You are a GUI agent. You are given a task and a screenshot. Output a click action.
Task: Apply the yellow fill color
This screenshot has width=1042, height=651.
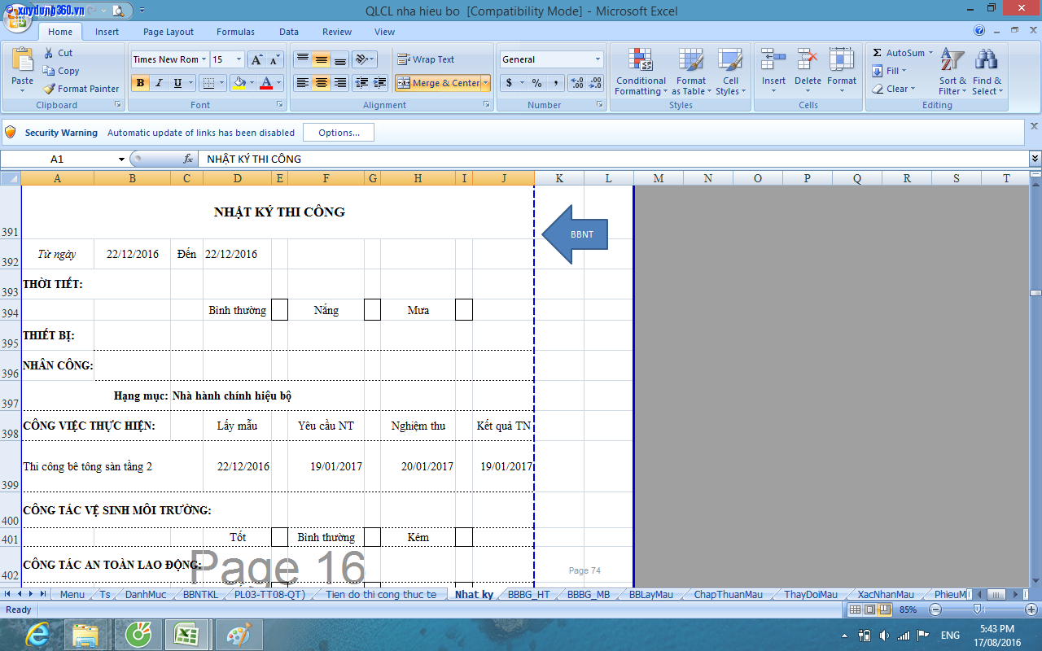click(239, 83)
